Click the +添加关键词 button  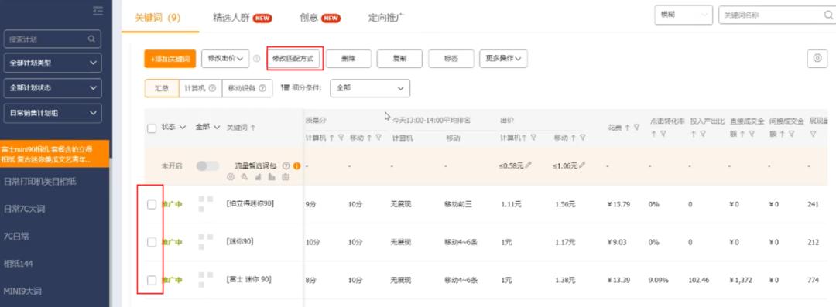click(x=170, y=59)
